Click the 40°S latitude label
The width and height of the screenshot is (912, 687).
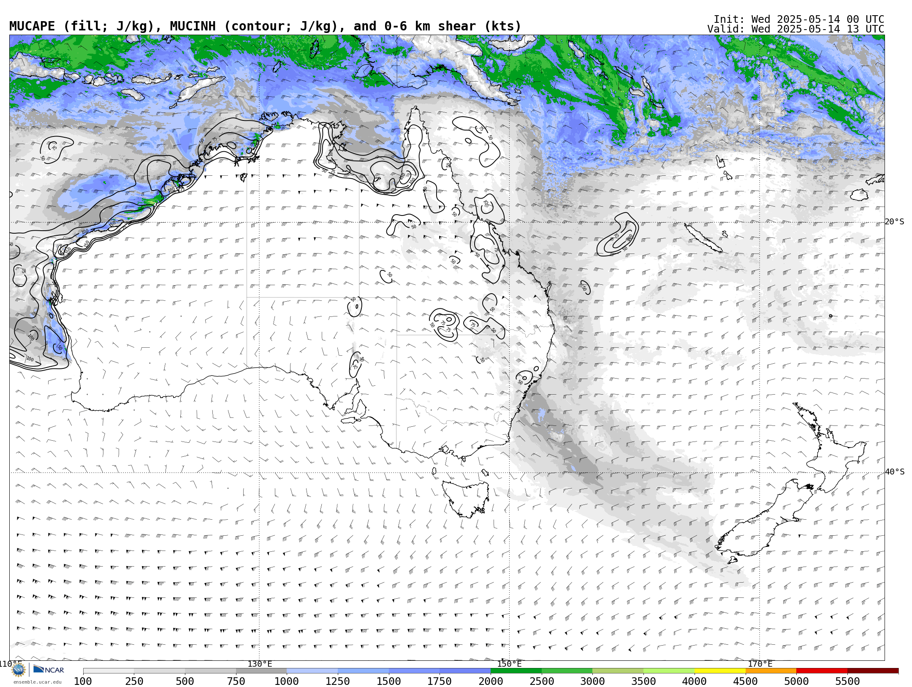pos(895,472)
